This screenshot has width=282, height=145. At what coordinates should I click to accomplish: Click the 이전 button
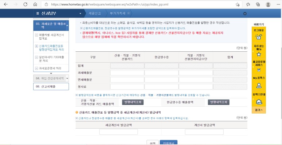click(152, 142)
